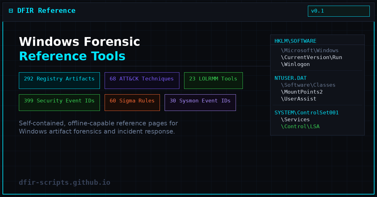377x197 pixels.
Task: Click the DFIR Reference logo icon
Action: (11, 11)
